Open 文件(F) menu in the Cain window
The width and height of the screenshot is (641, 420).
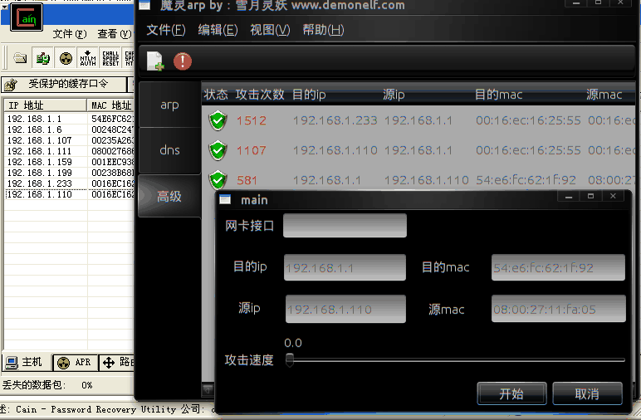(x=70, y=34)
